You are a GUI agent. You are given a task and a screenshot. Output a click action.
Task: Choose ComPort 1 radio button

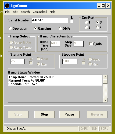pyautogui.click(x=86, y=22)
